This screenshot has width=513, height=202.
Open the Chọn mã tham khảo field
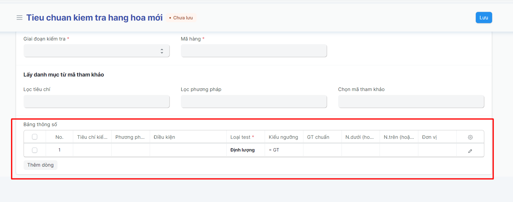[411, 102]
